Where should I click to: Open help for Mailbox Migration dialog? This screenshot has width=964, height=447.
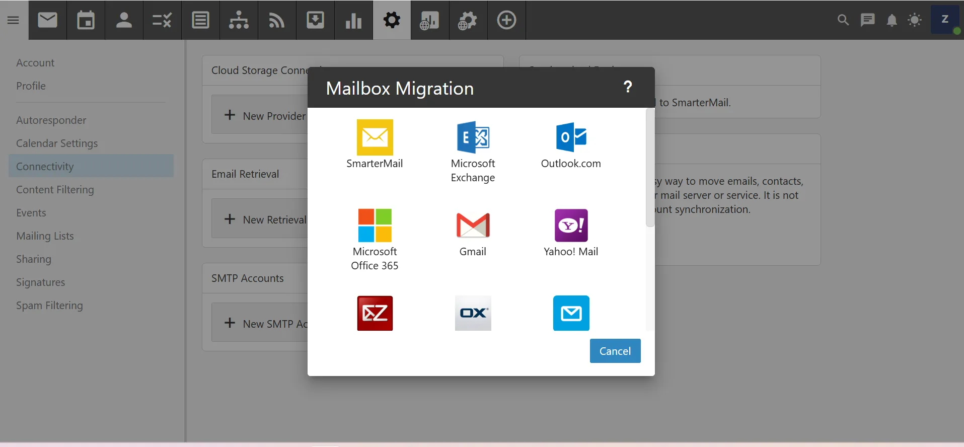[x=628, y=87]
